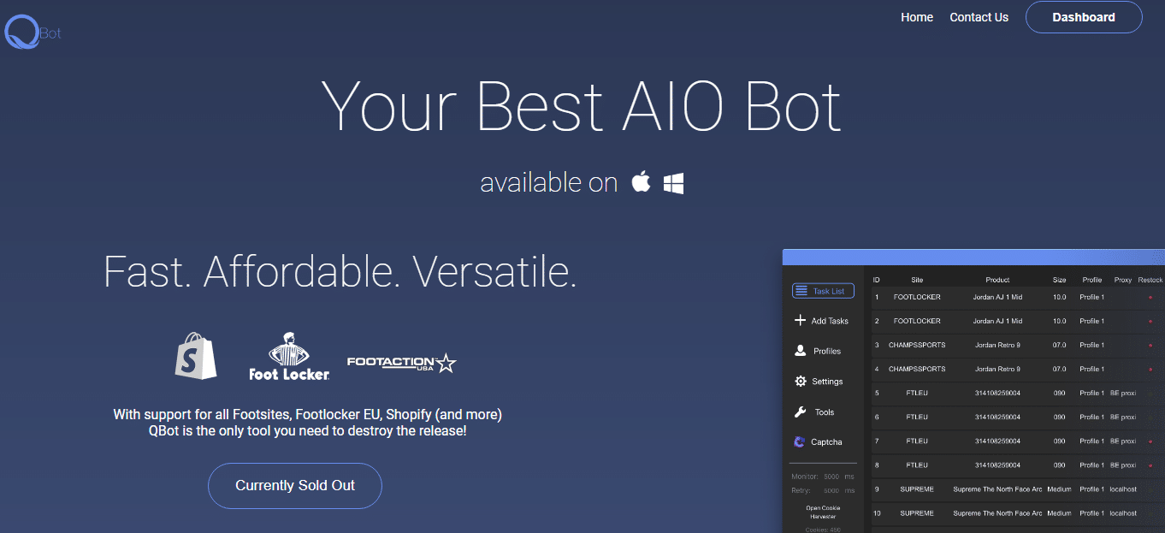Click the person icon beside Profiles
1165x533 pixels.
[x=801, y=351]
